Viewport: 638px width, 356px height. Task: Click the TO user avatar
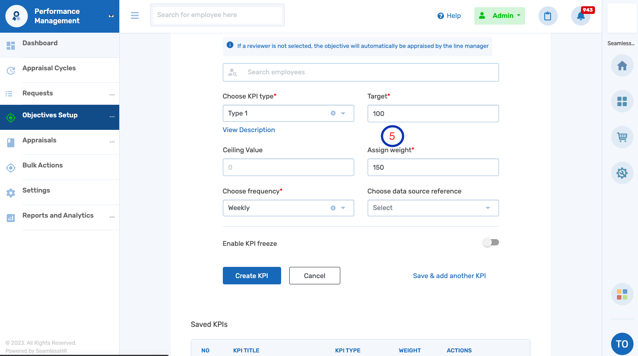pos(622,344)
